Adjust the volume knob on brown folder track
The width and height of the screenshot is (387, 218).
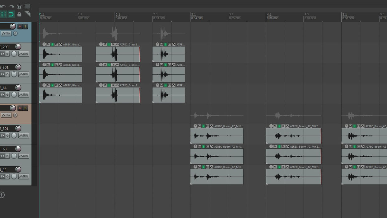pos(13,108)
